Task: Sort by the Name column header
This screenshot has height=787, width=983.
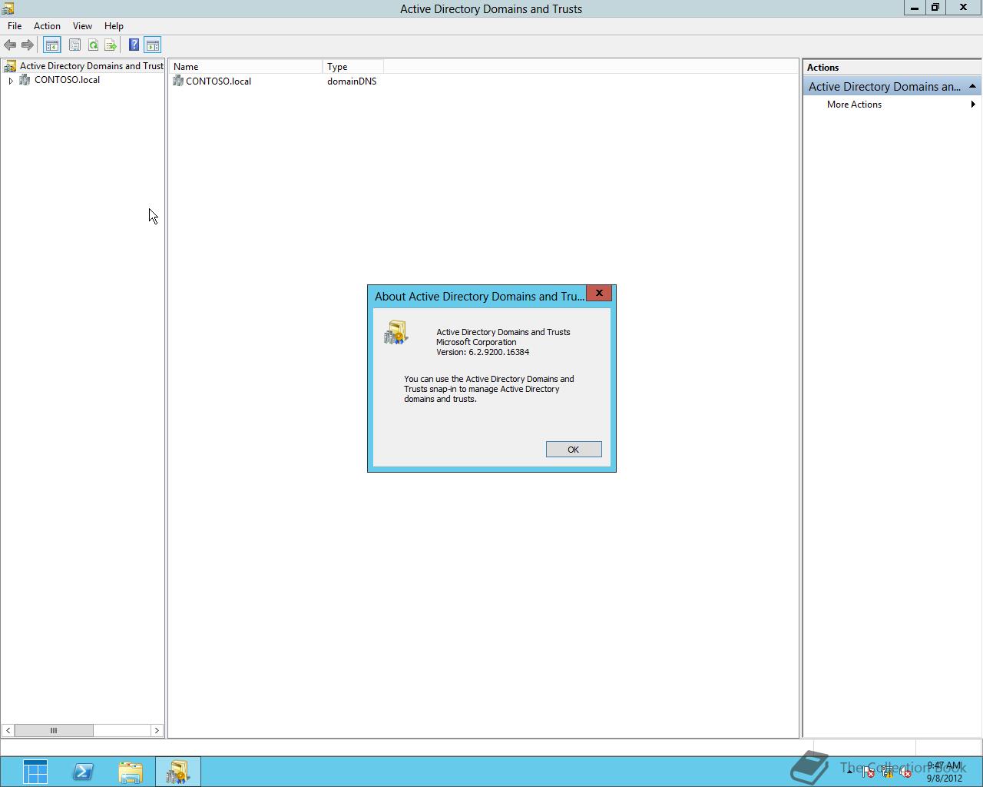Action: pyautogui.click(x=246, y=67)
